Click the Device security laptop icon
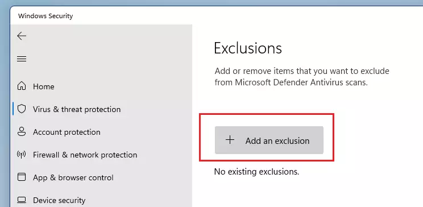 tap(22, 200)
